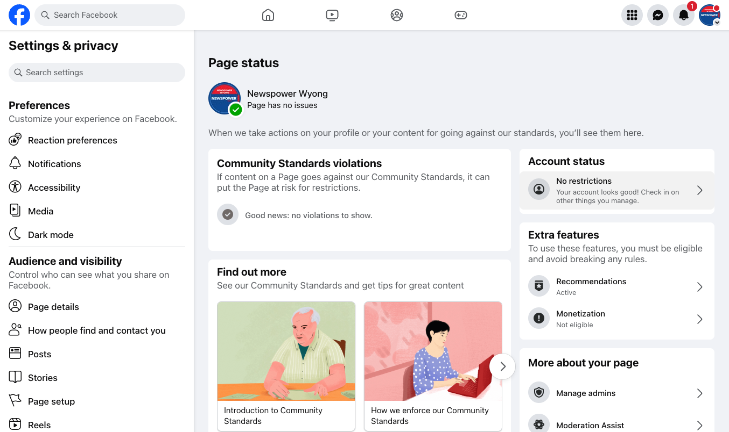
Task: Open the Groups icon in top navigation
Action: (397, 15)
